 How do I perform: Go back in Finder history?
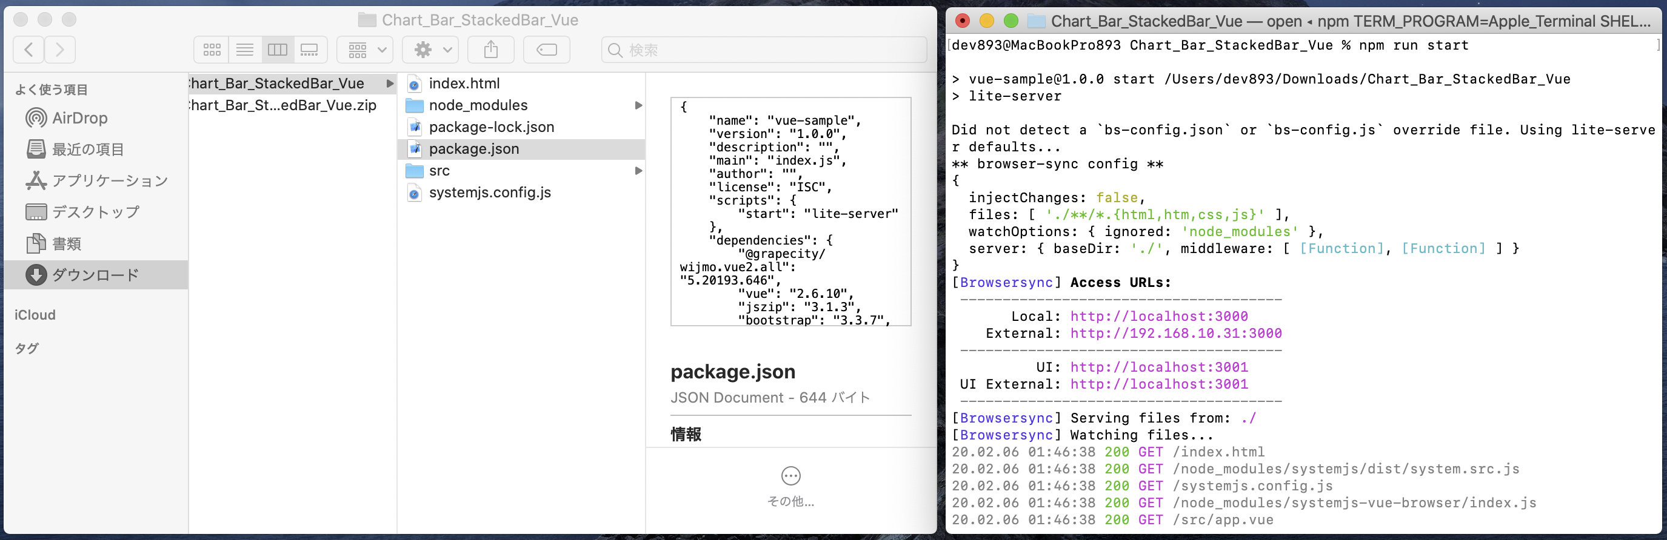pos(28,50)
